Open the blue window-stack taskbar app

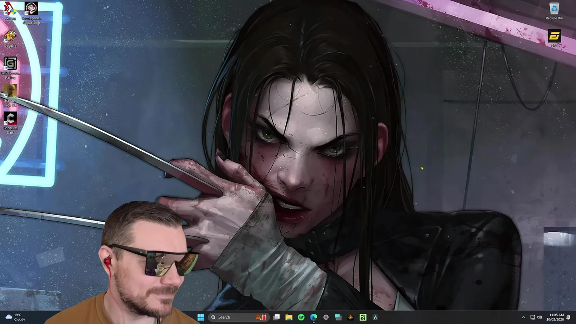338,317
